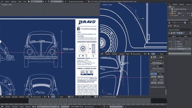Collapse the mirror modifier panel

pyautogui.click(x=169, y=33)
